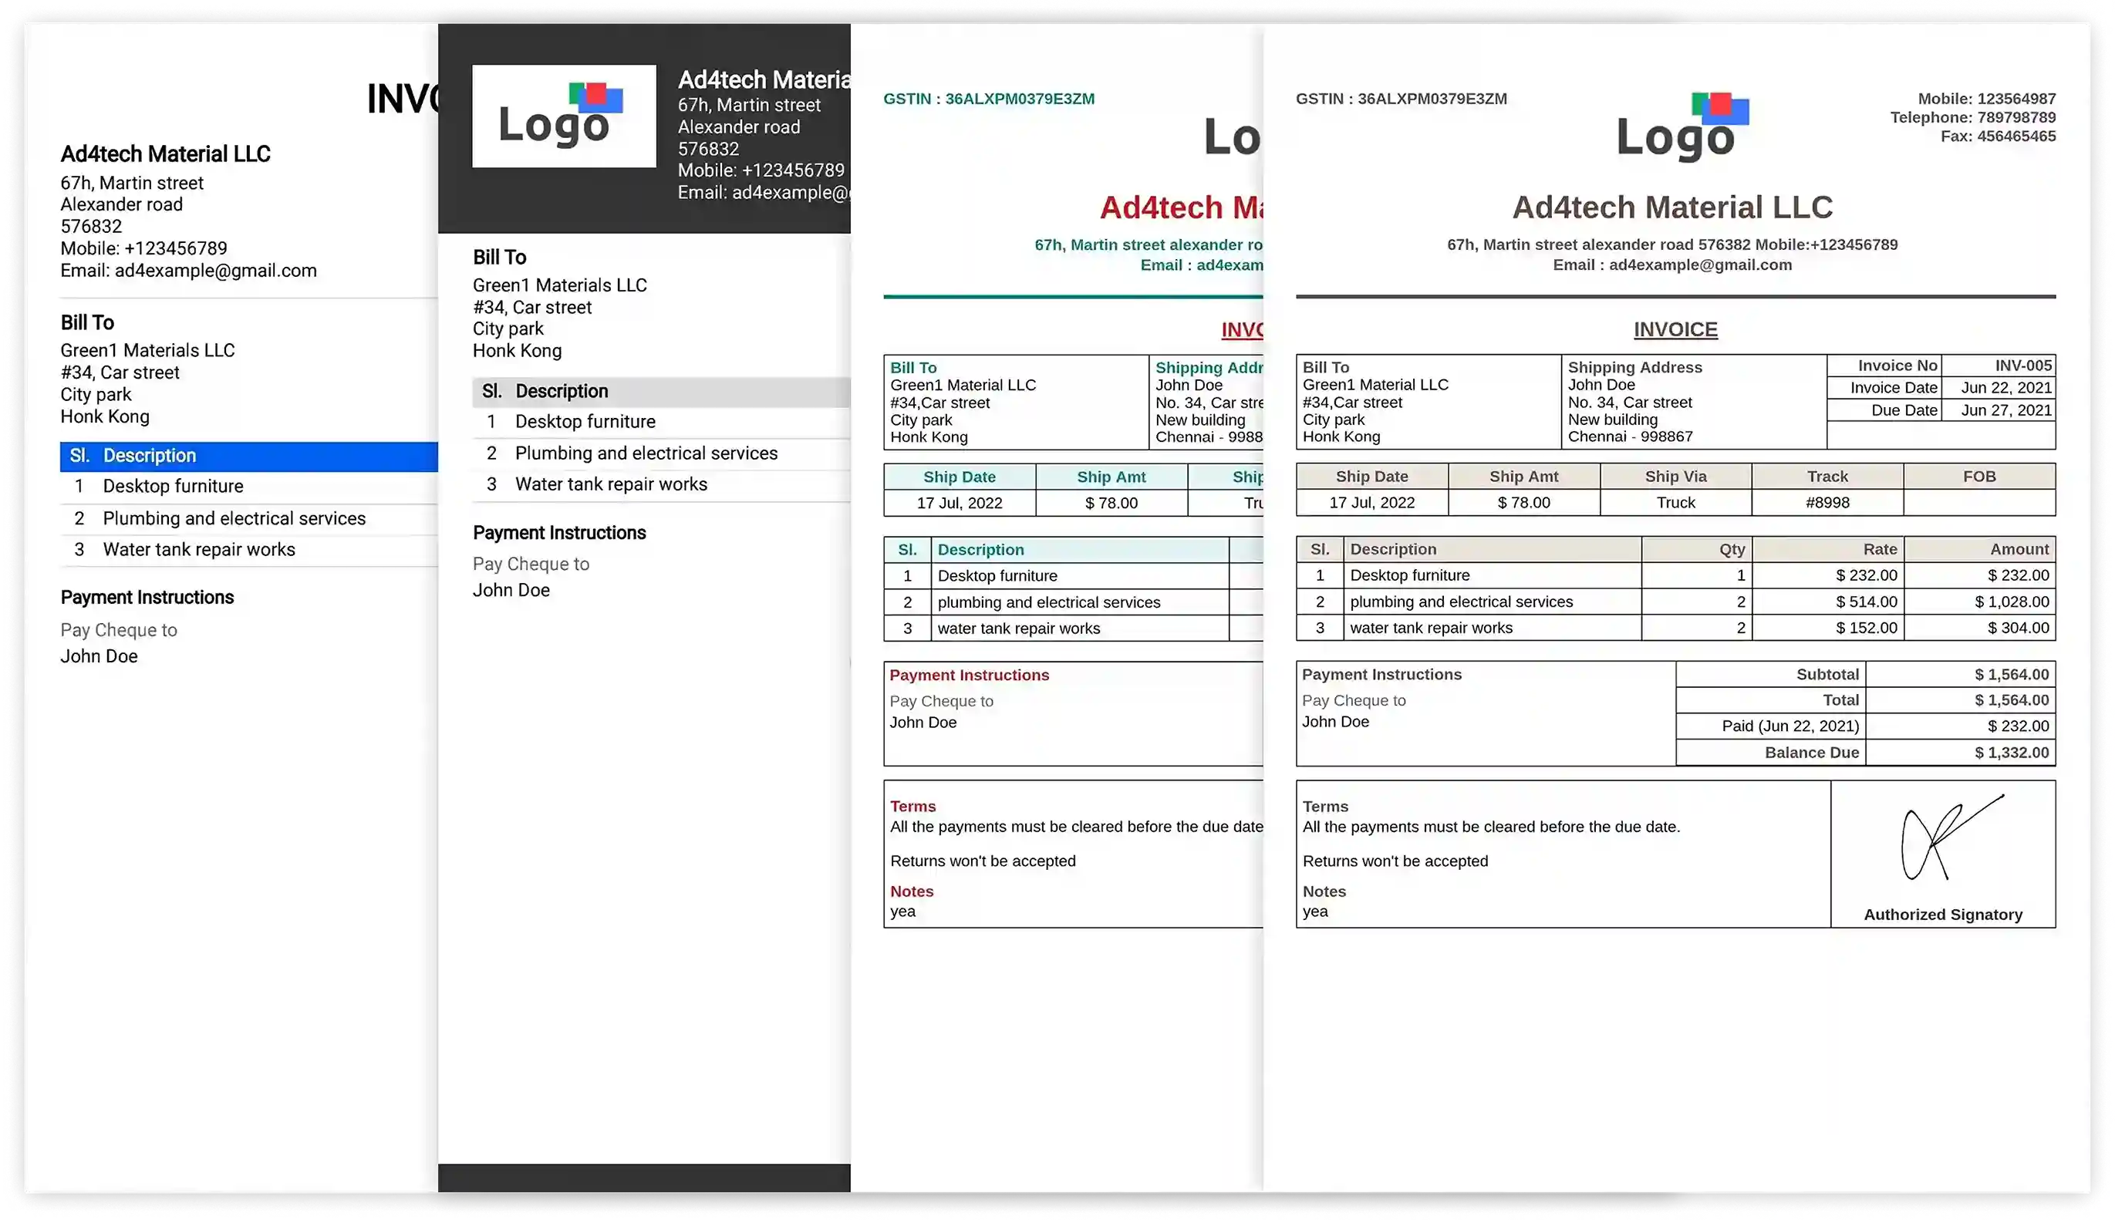Click the Logo placeholder on the dark header template
The image size is (2115, 1220).
click(563, 116)
